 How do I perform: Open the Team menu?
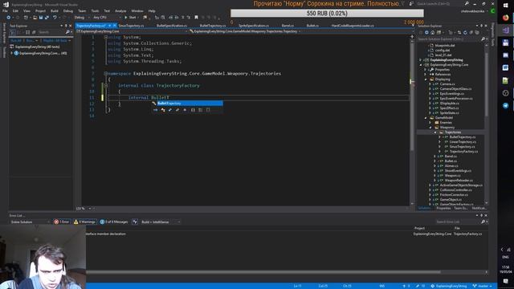[82, 10]
